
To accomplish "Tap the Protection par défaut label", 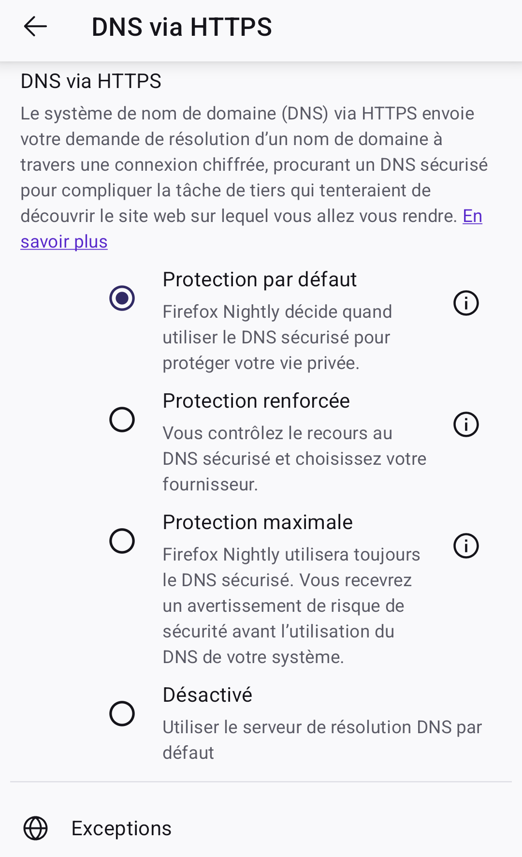I will click(x=260, y=279).
